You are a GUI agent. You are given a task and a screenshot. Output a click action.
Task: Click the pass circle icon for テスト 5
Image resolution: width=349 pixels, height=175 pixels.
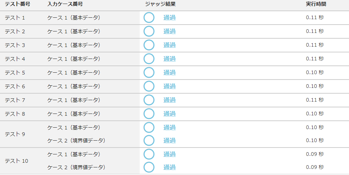tap(149, 73)
